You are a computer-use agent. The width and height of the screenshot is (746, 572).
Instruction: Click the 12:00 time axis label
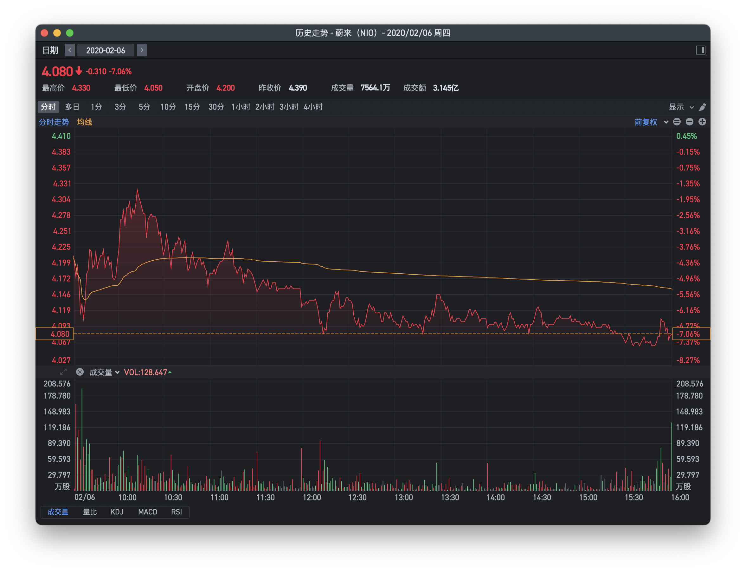312,497
